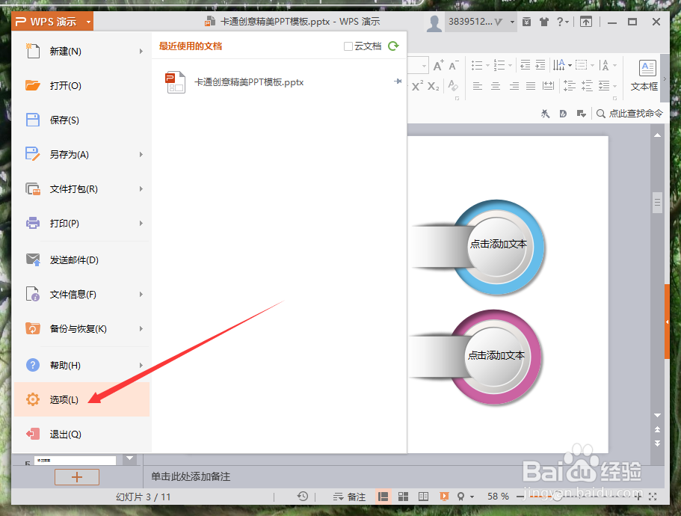This screenshot has height=516, width=681.
Task: Pin the recent file with the pin icon
Action: coord(397,82)
